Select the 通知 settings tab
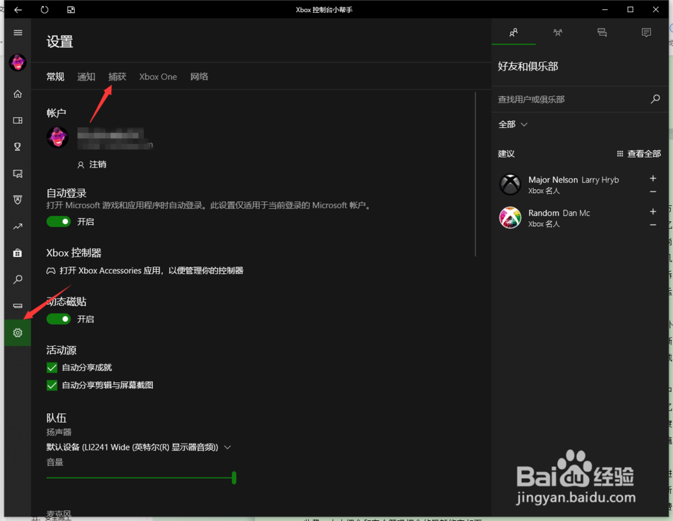 click(x=86, y=76)
